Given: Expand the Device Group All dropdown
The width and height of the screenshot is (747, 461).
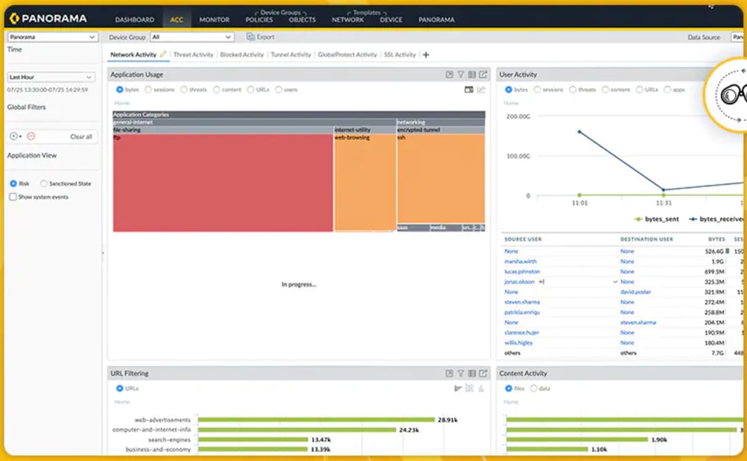Looking at the screenshot, I should (192, 37).
